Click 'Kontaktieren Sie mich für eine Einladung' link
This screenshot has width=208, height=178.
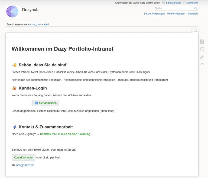(x=65, y=134)
